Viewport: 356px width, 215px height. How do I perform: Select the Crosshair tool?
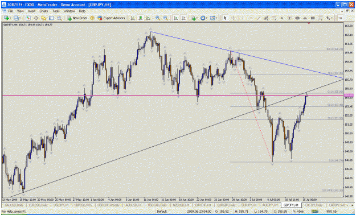click(x=233, y=18)
